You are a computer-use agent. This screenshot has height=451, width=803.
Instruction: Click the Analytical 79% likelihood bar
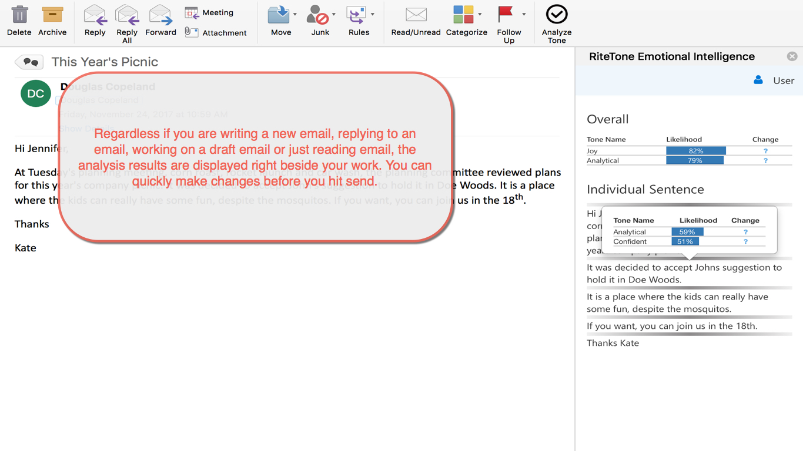coord(695,160)
